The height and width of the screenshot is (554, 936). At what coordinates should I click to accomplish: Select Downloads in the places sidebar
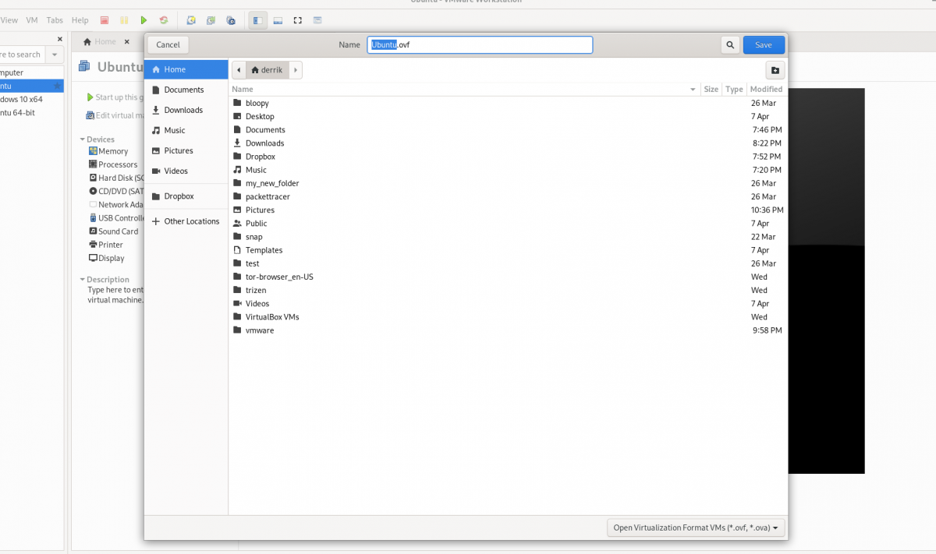186,110
